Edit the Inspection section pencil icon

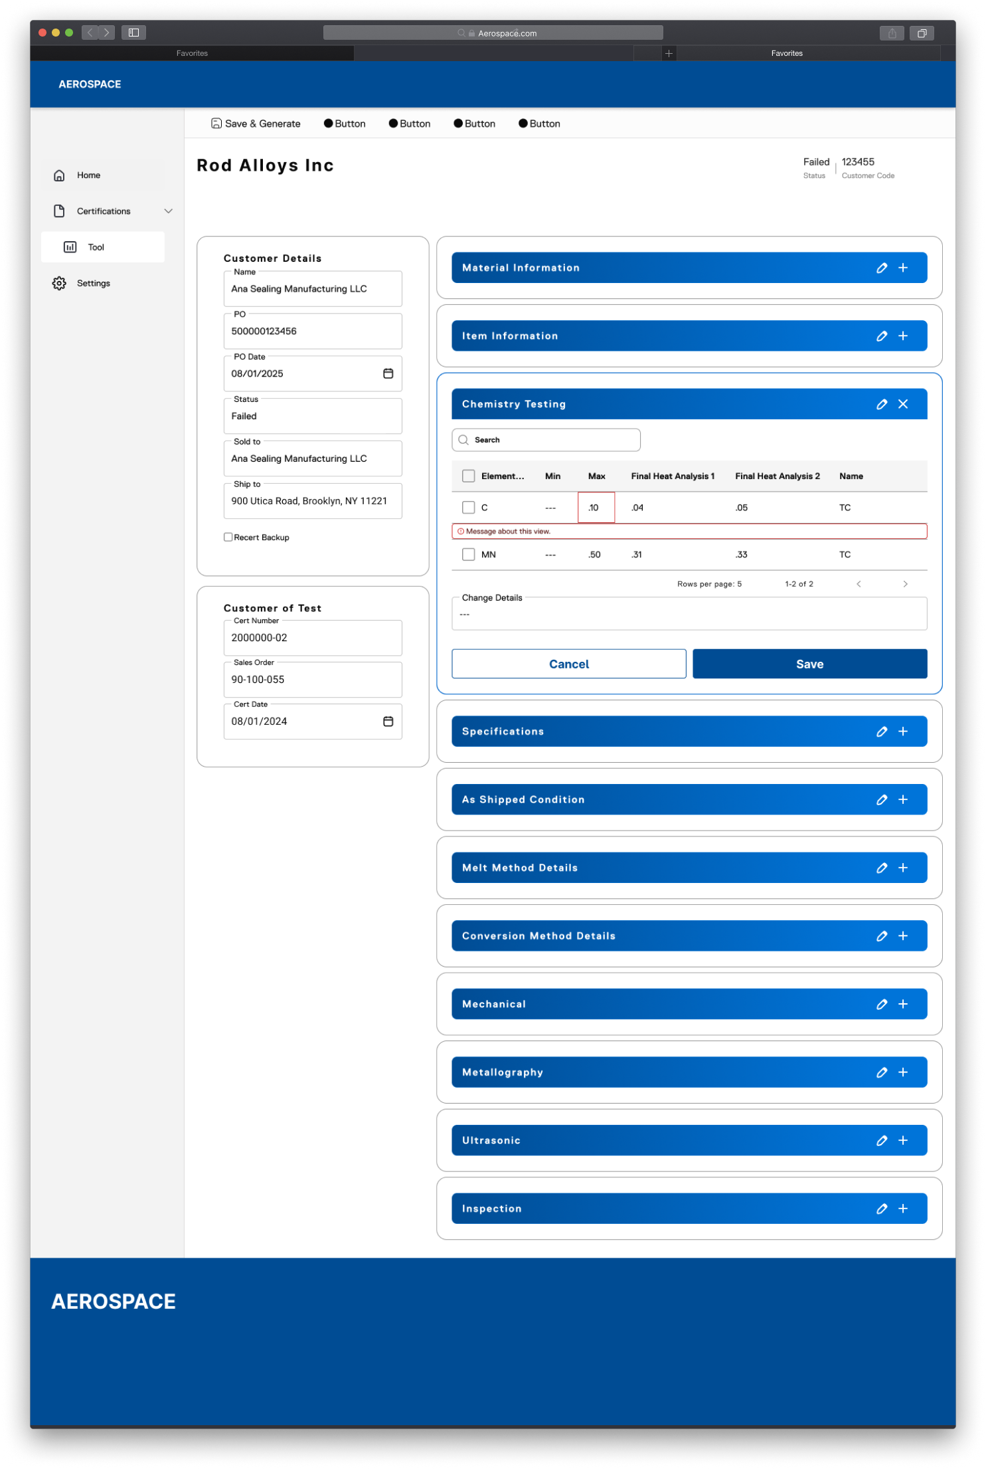point(881,1209)
